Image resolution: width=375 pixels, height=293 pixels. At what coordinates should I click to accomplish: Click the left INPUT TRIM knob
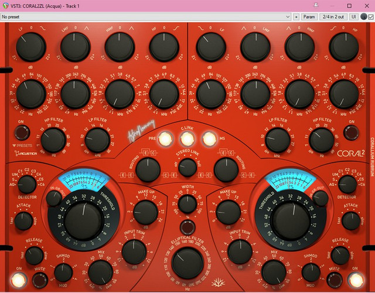(x=134, y=252)
